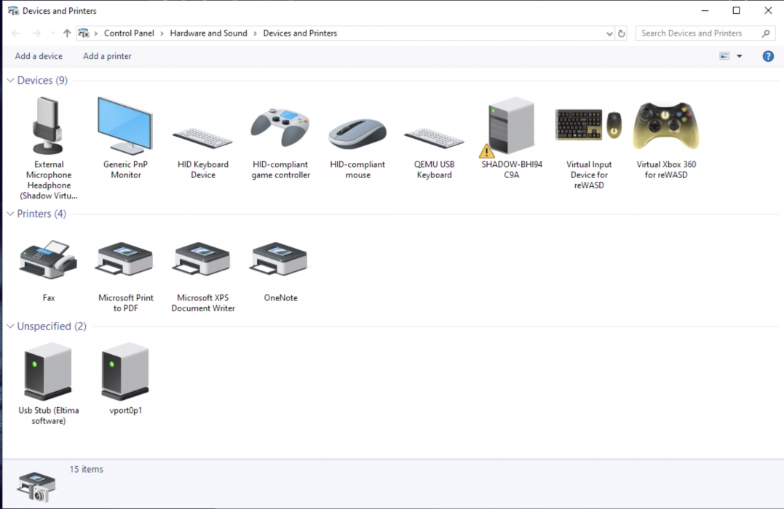Select Virtual Input Device for reWASD icon
Screen dimensions: 784x509
click(588, 125)
